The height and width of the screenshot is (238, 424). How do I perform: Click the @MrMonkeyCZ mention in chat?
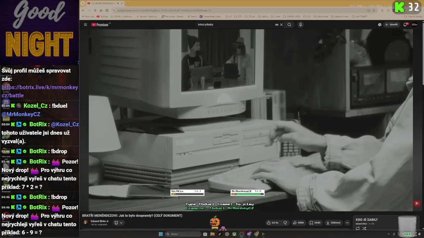point(21,114)
